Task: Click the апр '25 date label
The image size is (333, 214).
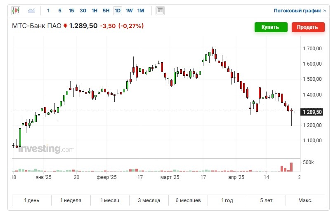Action: (236, 177)
